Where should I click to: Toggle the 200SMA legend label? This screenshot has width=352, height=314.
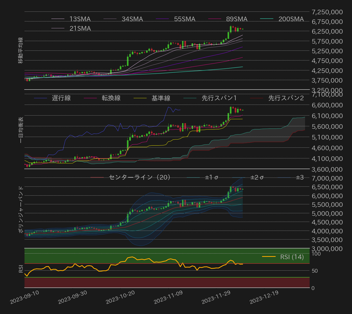coord(291,19)
